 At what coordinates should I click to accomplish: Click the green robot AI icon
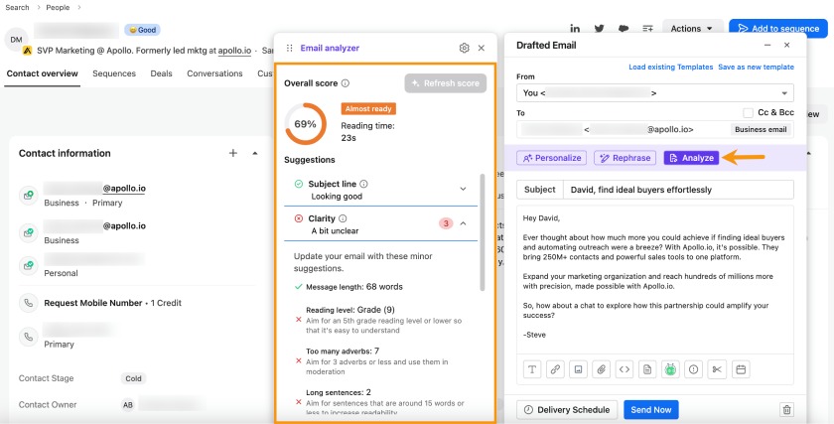coord(671,369)
